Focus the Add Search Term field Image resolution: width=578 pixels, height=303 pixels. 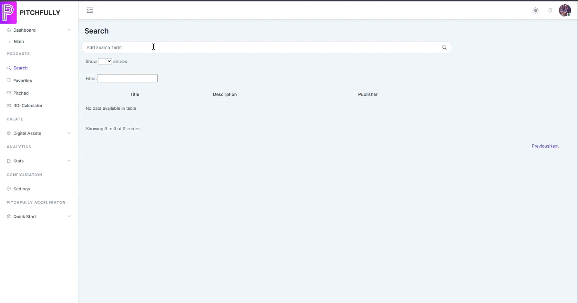click(x=267, y=47)
